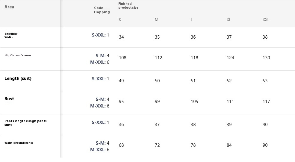Screen dimensions: 295x162
Task: Select the Shoulder Width row label
Action: (11, 36)
